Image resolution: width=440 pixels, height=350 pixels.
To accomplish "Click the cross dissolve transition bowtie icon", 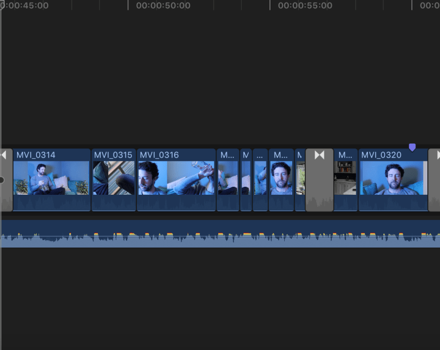I will click(x=319, y=155).
